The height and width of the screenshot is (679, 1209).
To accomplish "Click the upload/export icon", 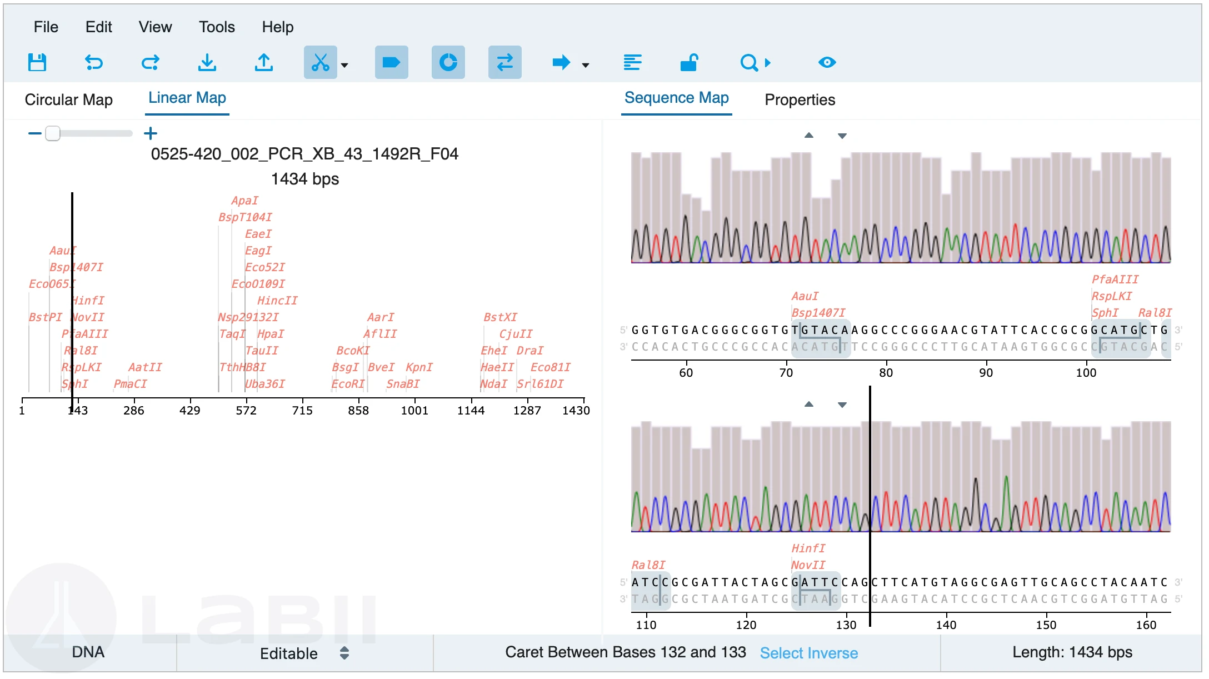I will [x=264, y=62].
